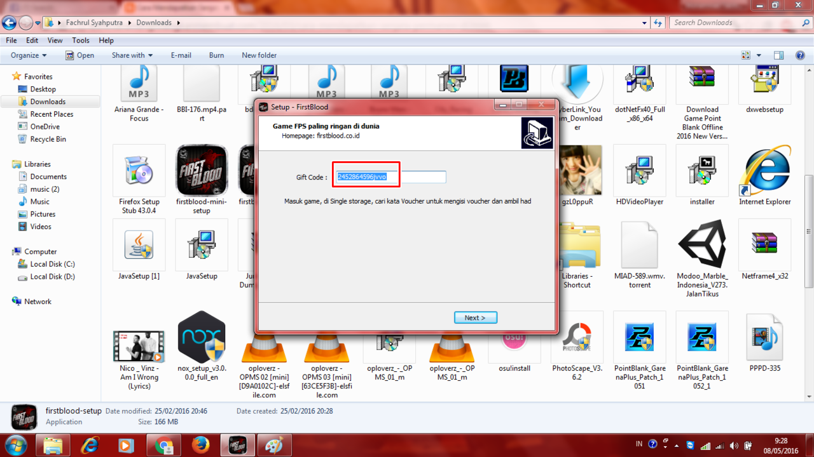Click Open in the Explorer toolbar
Image resolution: width=814 pixels, height=457 pixels.
click(79, 55)
